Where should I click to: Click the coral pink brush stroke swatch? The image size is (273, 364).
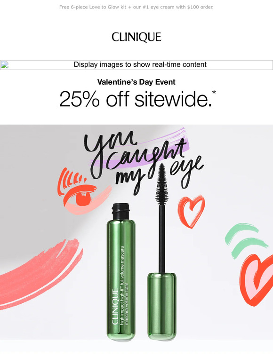40,274
